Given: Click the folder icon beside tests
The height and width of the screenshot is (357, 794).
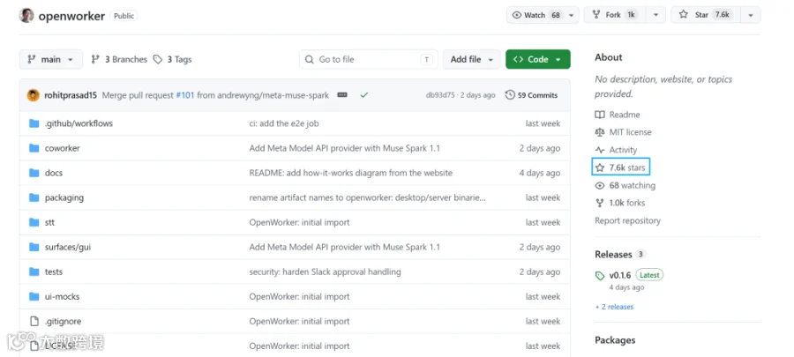Looking at the screenshot, I should 34,272.
